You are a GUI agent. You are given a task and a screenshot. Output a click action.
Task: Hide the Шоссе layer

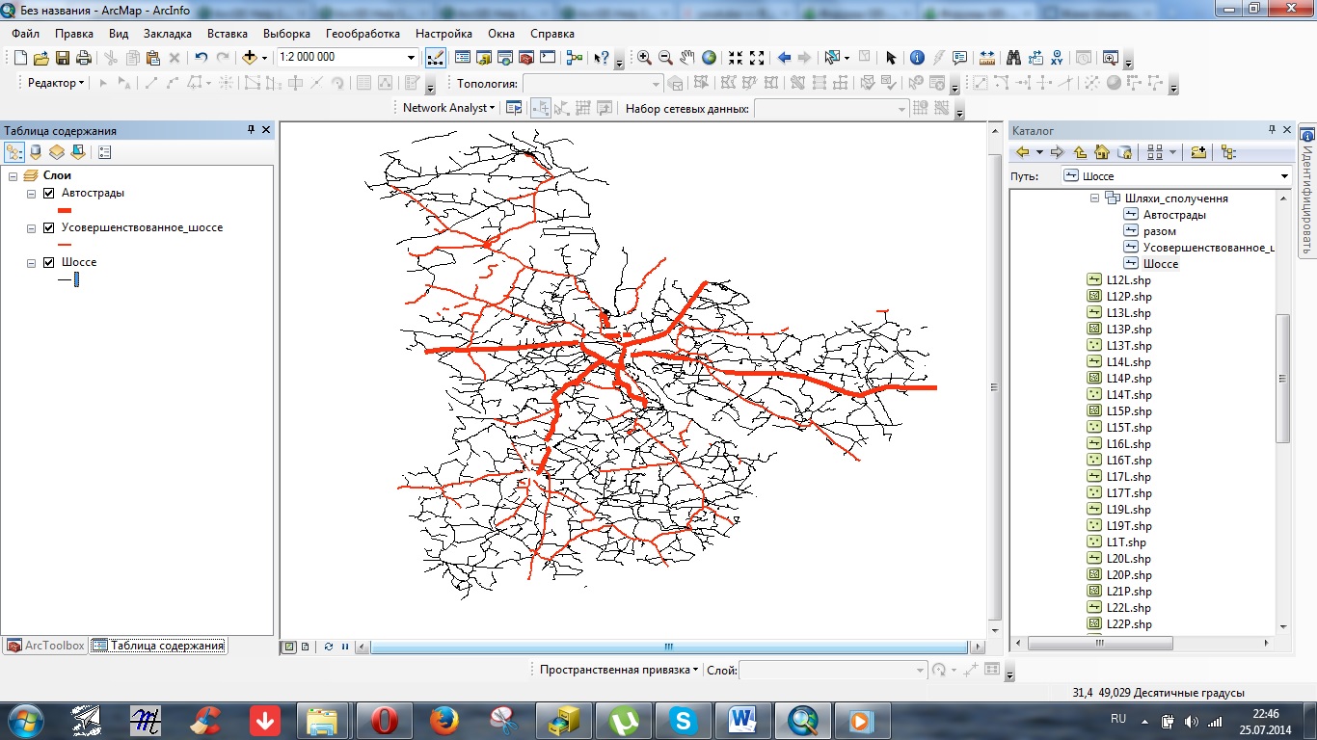[49, 262]
